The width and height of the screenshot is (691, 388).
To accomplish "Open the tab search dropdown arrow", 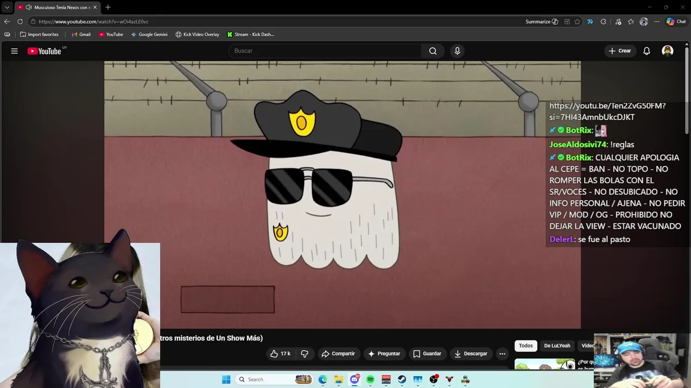I will (x=7, y=7).
